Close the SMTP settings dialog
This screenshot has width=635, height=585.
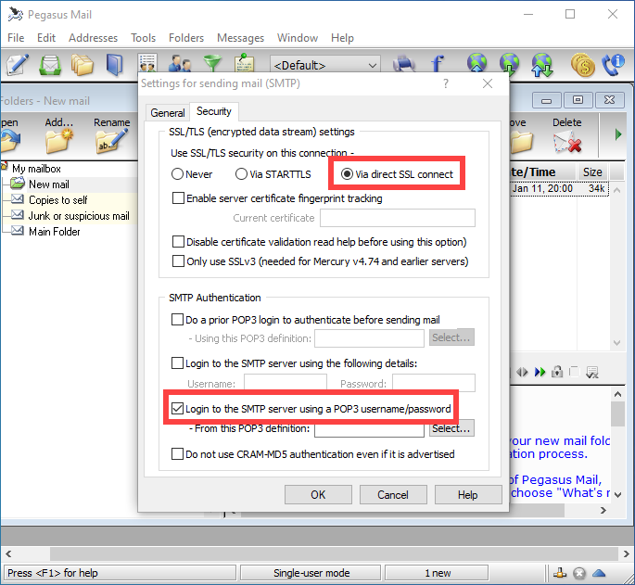(x=488, y=83)
